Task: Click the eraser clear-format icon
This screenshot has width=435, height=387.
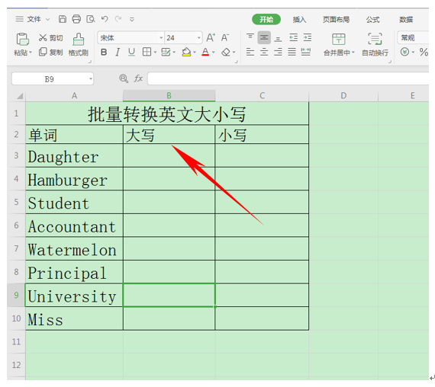Action: 226,52
